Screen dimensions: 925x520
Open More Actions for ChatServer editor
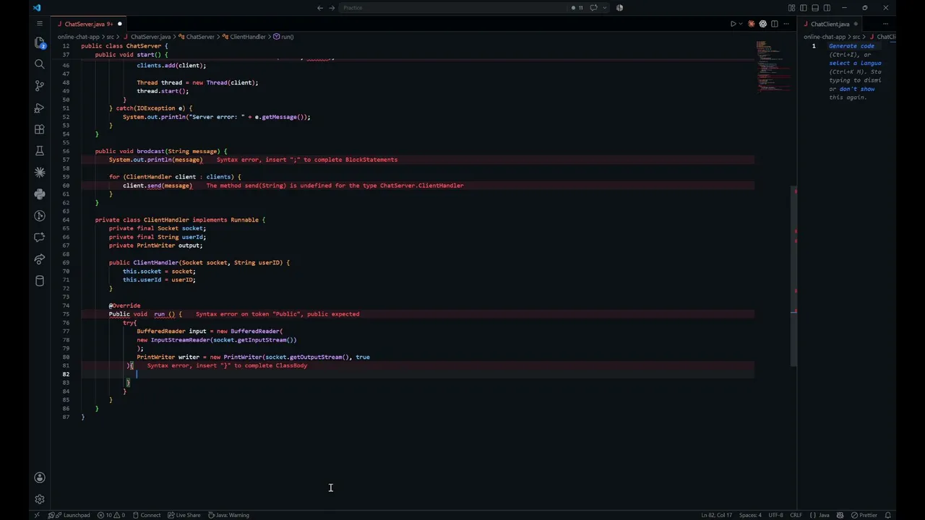[786, 24]
